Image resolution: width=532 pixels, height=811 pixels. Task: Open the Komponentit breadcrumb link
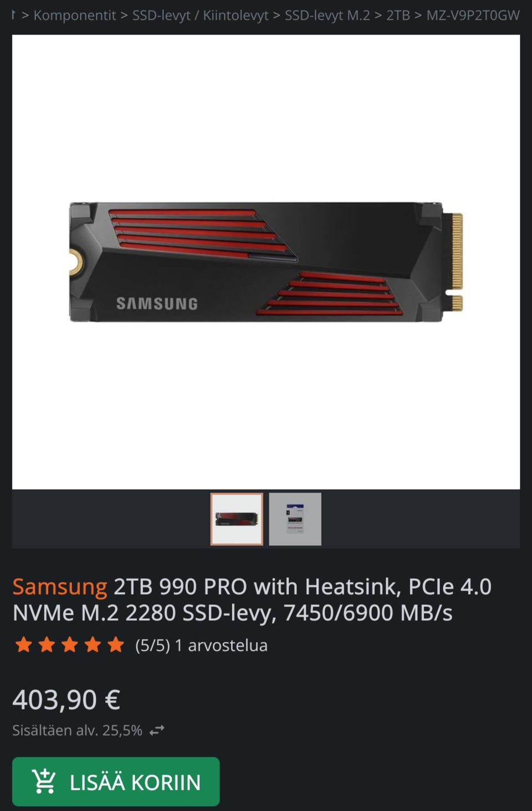click(x=75, y=15)
